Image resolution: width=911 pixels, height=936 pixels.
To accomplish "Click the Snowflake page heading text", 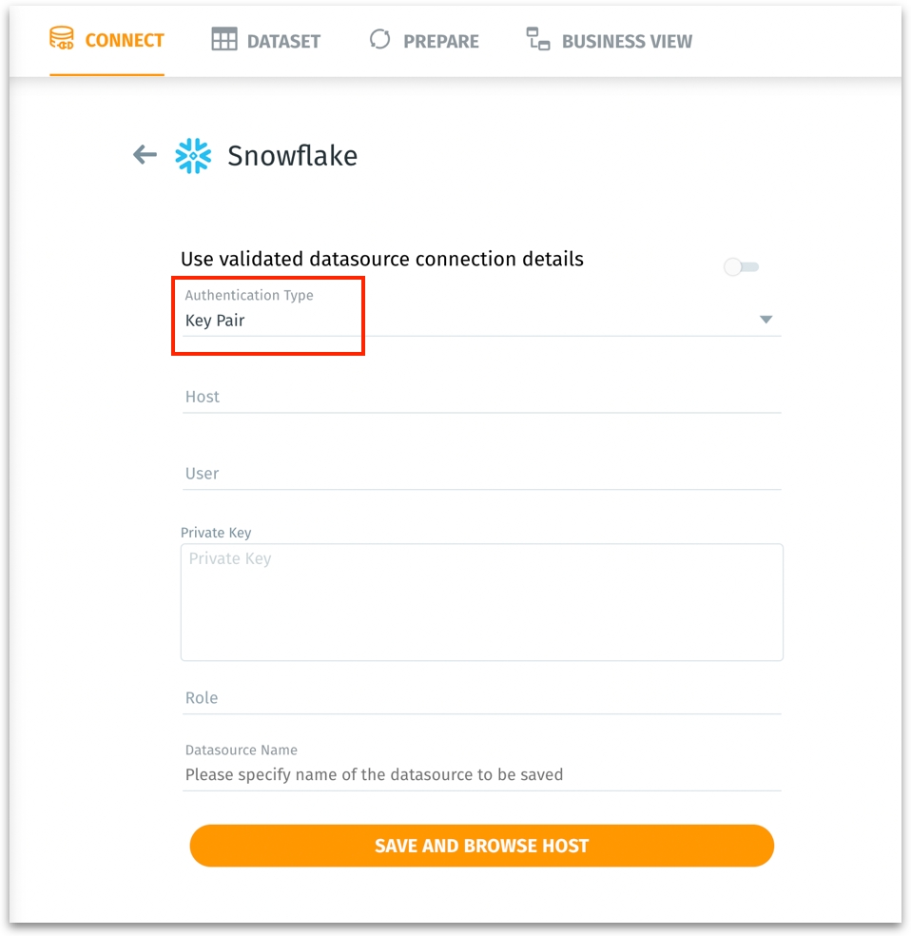I will click(292, 156).
